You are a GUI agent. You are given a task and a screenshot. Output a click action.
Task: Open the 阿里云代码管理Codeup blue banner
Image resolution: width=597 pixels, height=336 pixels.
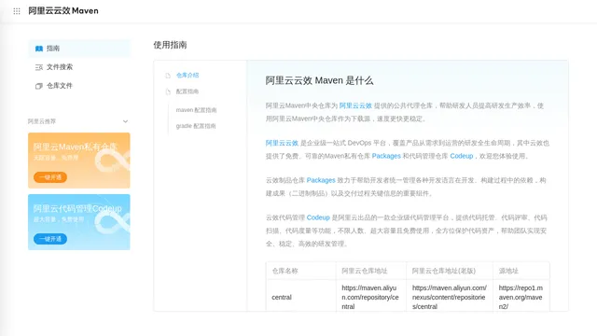78,222
